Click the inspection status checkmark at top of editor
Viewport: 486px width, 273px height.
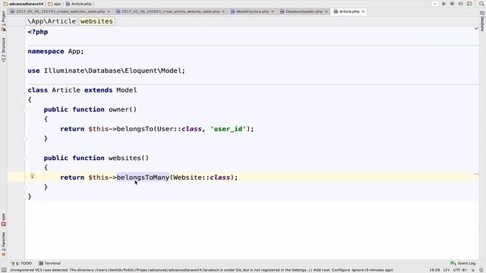[476, 28]
